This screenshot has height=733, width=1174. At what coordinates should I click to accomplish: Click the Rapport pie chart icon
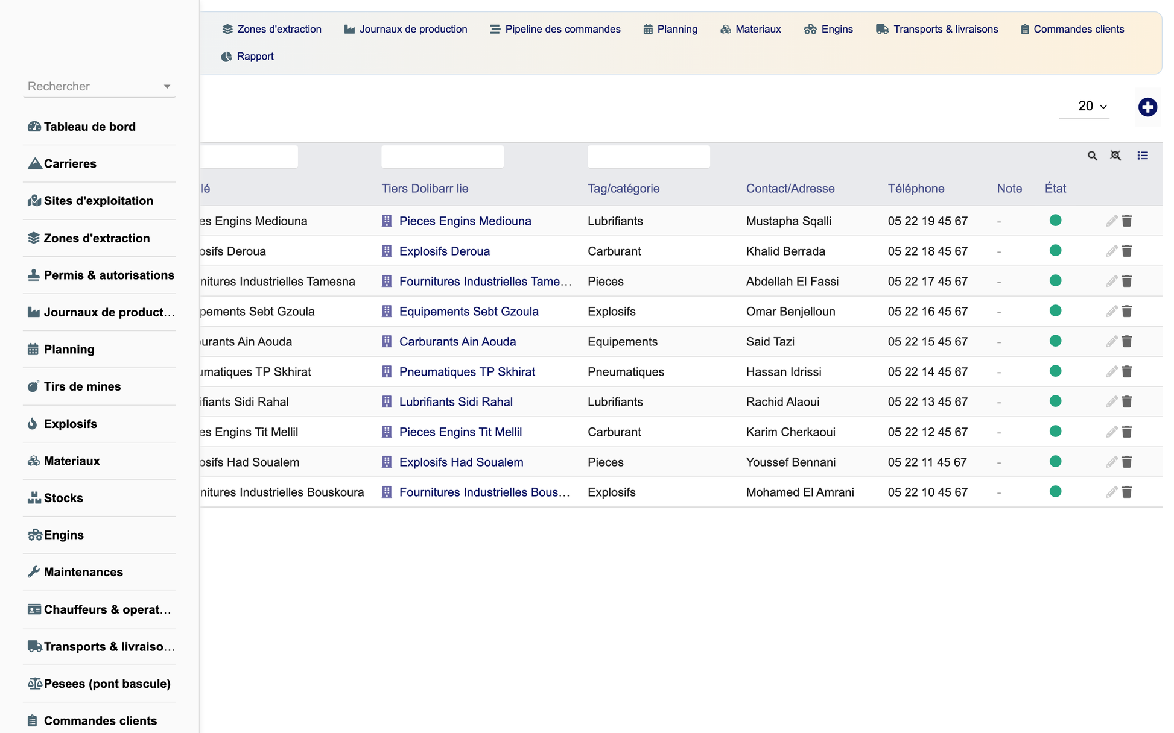226,57
